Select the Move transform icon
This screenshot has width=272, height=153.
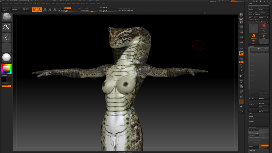45,10
